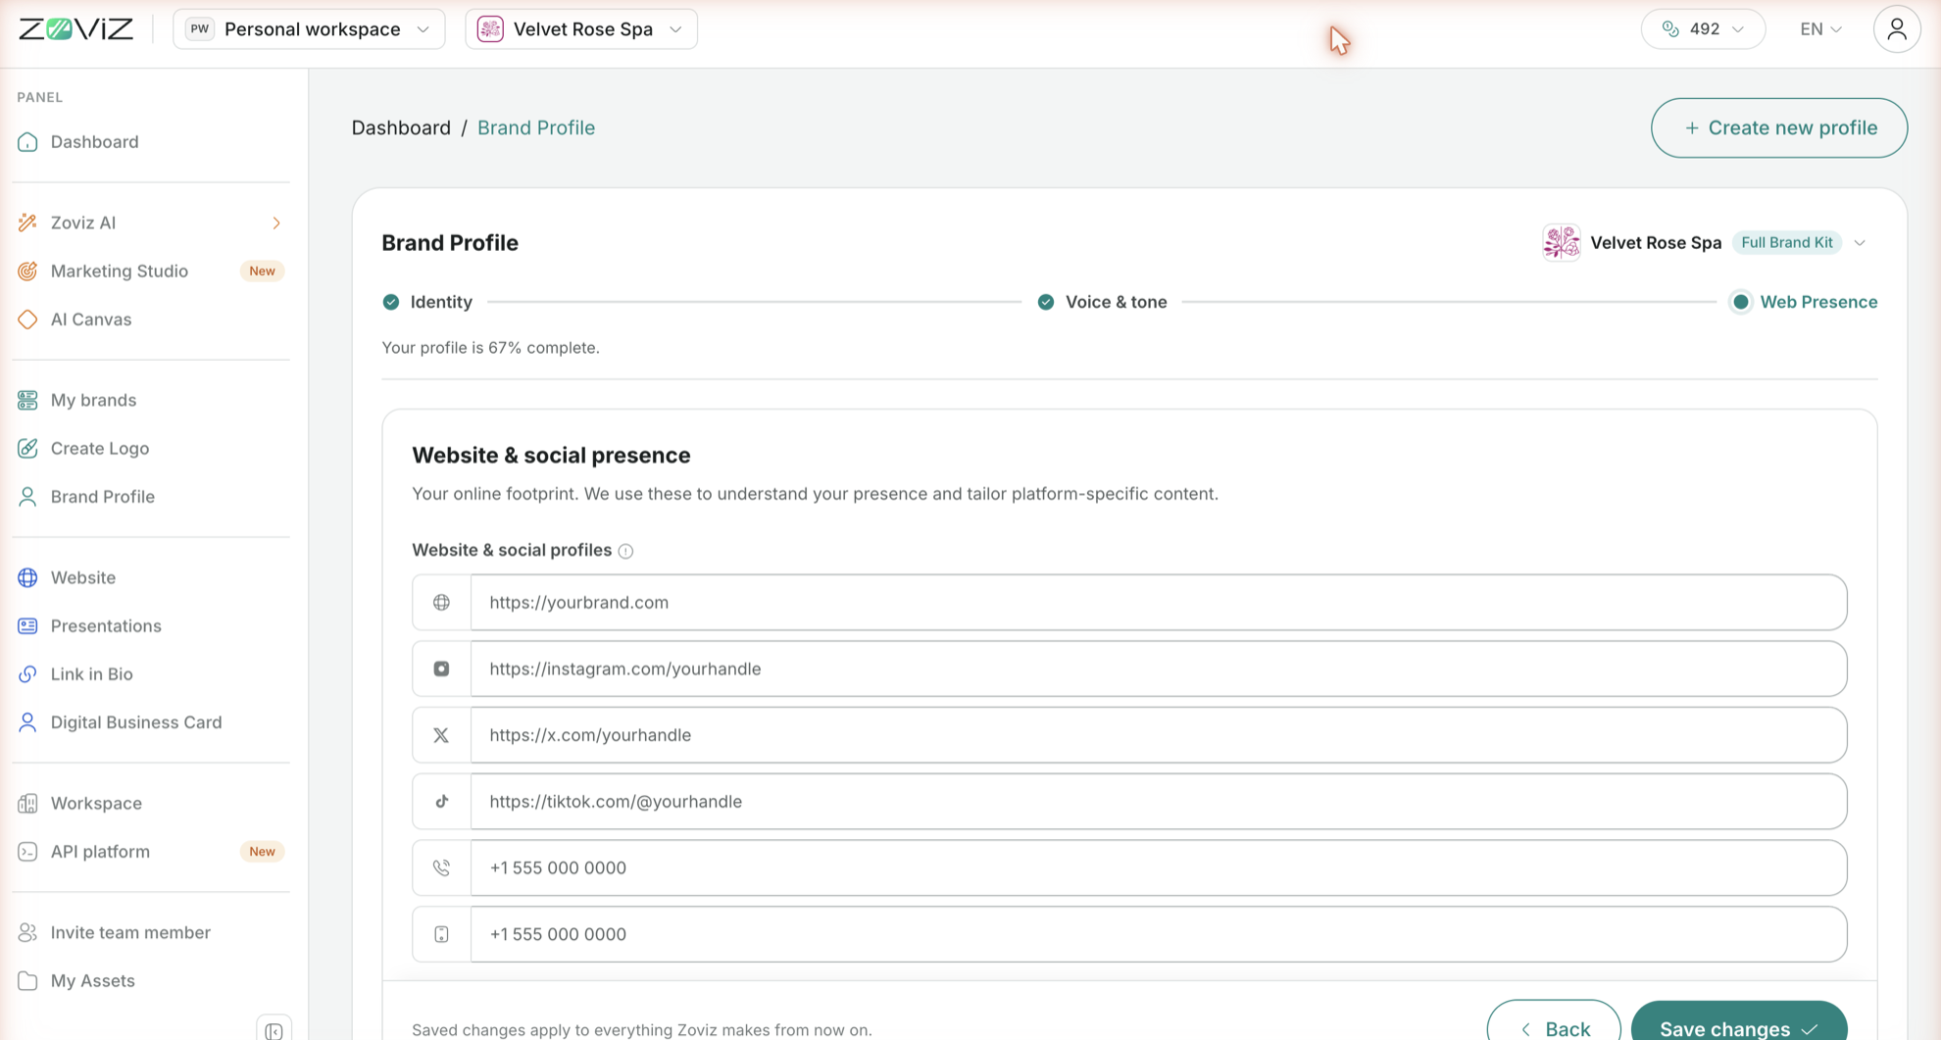Click the Zoviz logo
This screenshot has width=1941, height=1040.
pos(75,29)
